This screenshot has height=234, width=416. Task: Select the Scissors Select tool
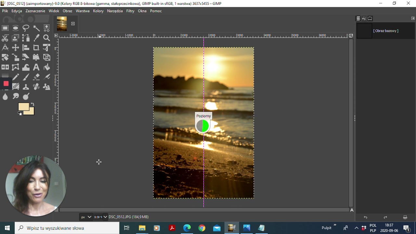pos(5,38)
